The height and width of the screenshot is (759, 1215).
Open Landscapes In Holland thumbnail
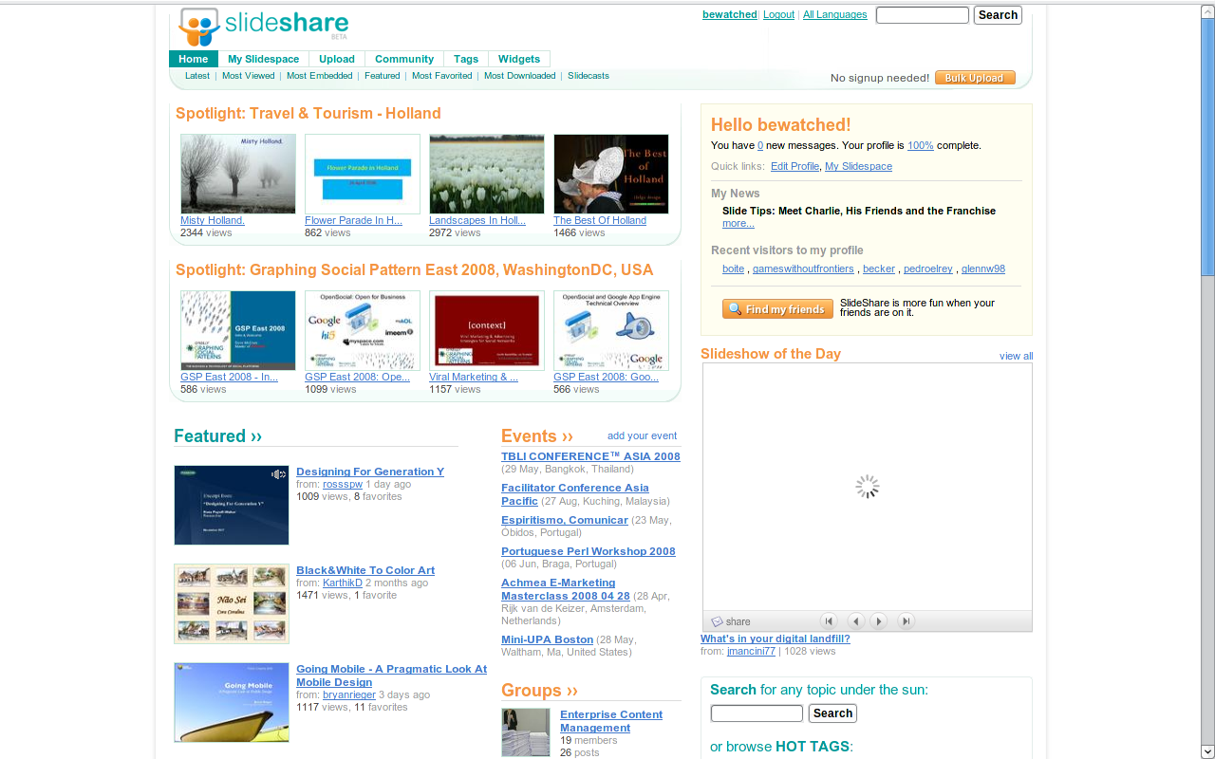click(x=487, y=174)
